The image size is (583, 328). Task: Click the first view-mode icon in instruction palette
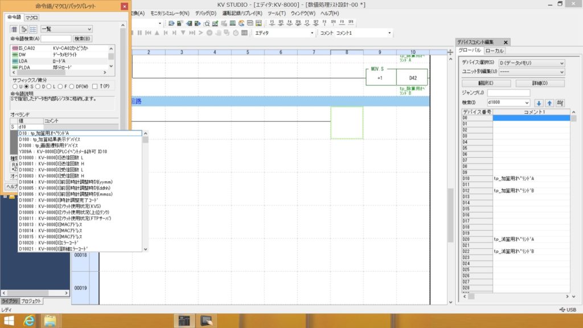(x=14, y=29)
